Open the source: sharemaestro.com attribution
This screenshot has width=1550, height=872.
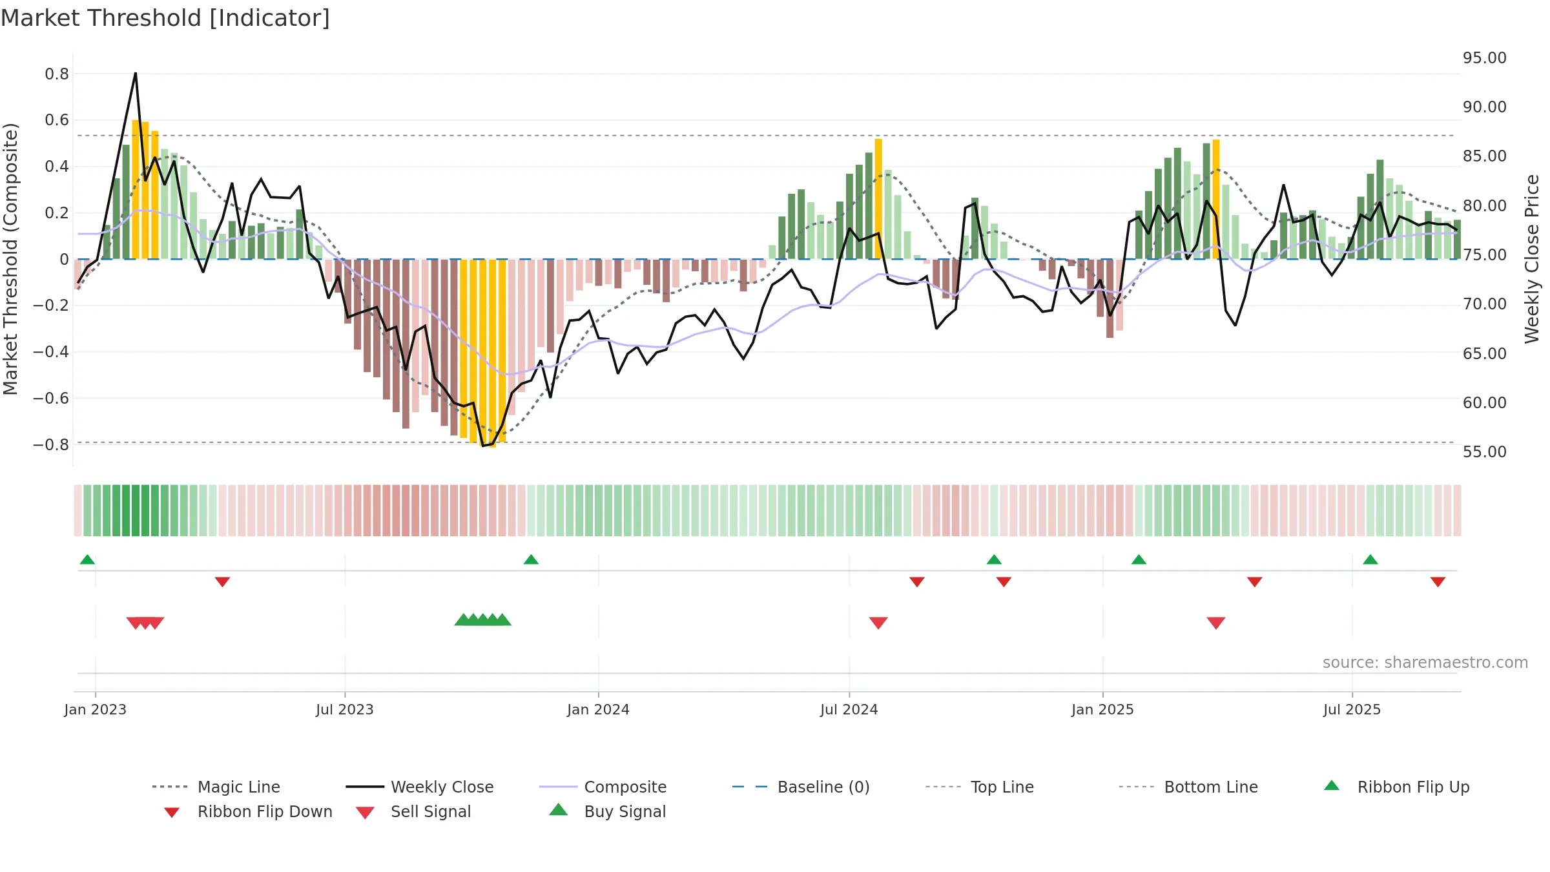point(1425,663)
